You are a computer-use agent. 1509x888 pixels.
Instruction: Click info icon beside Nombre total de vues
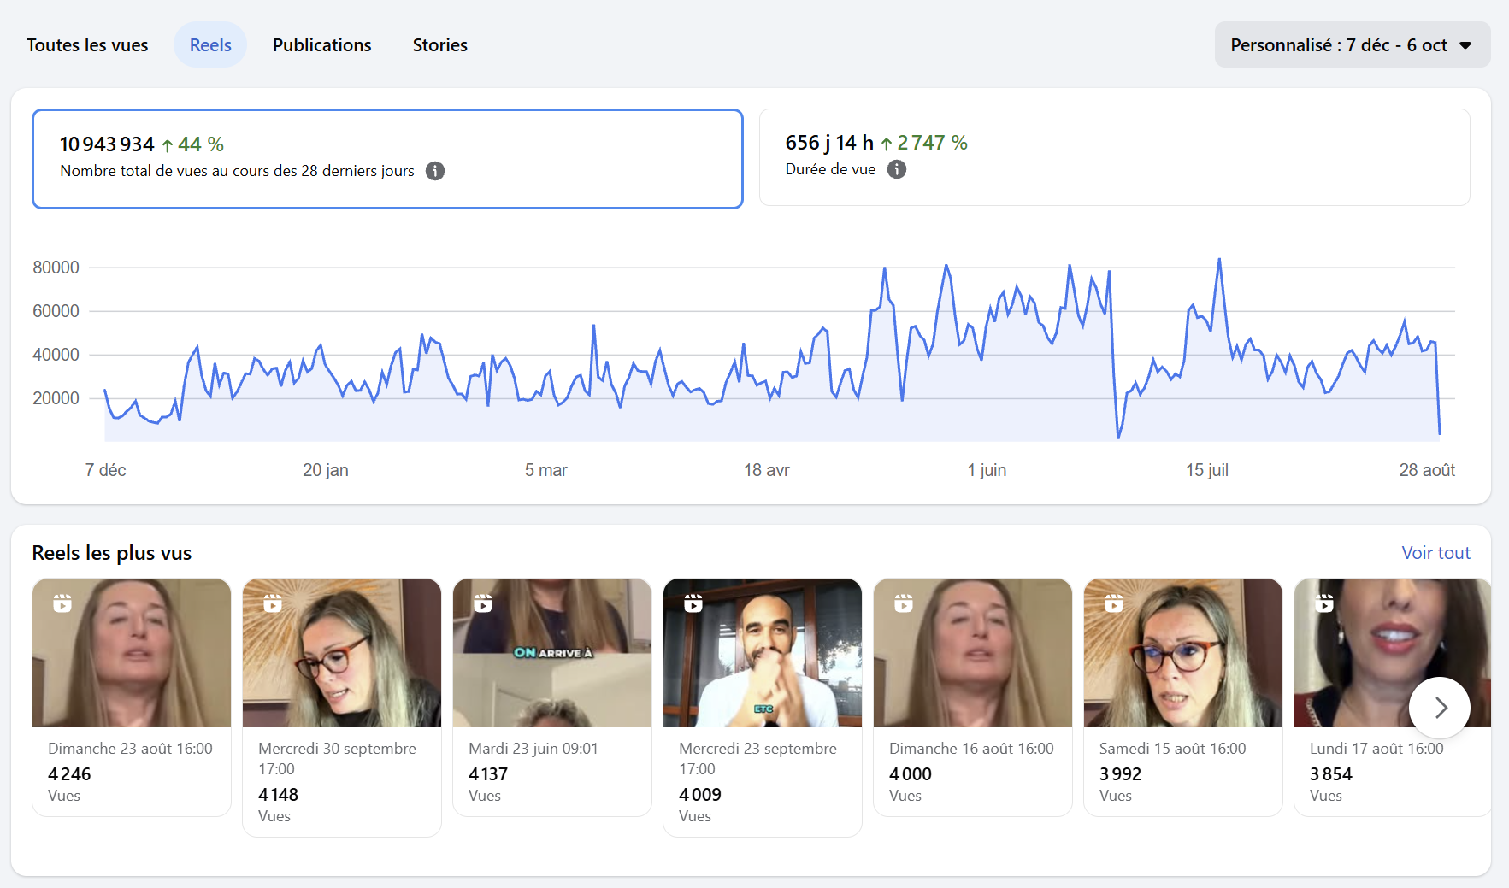point(435,171)
